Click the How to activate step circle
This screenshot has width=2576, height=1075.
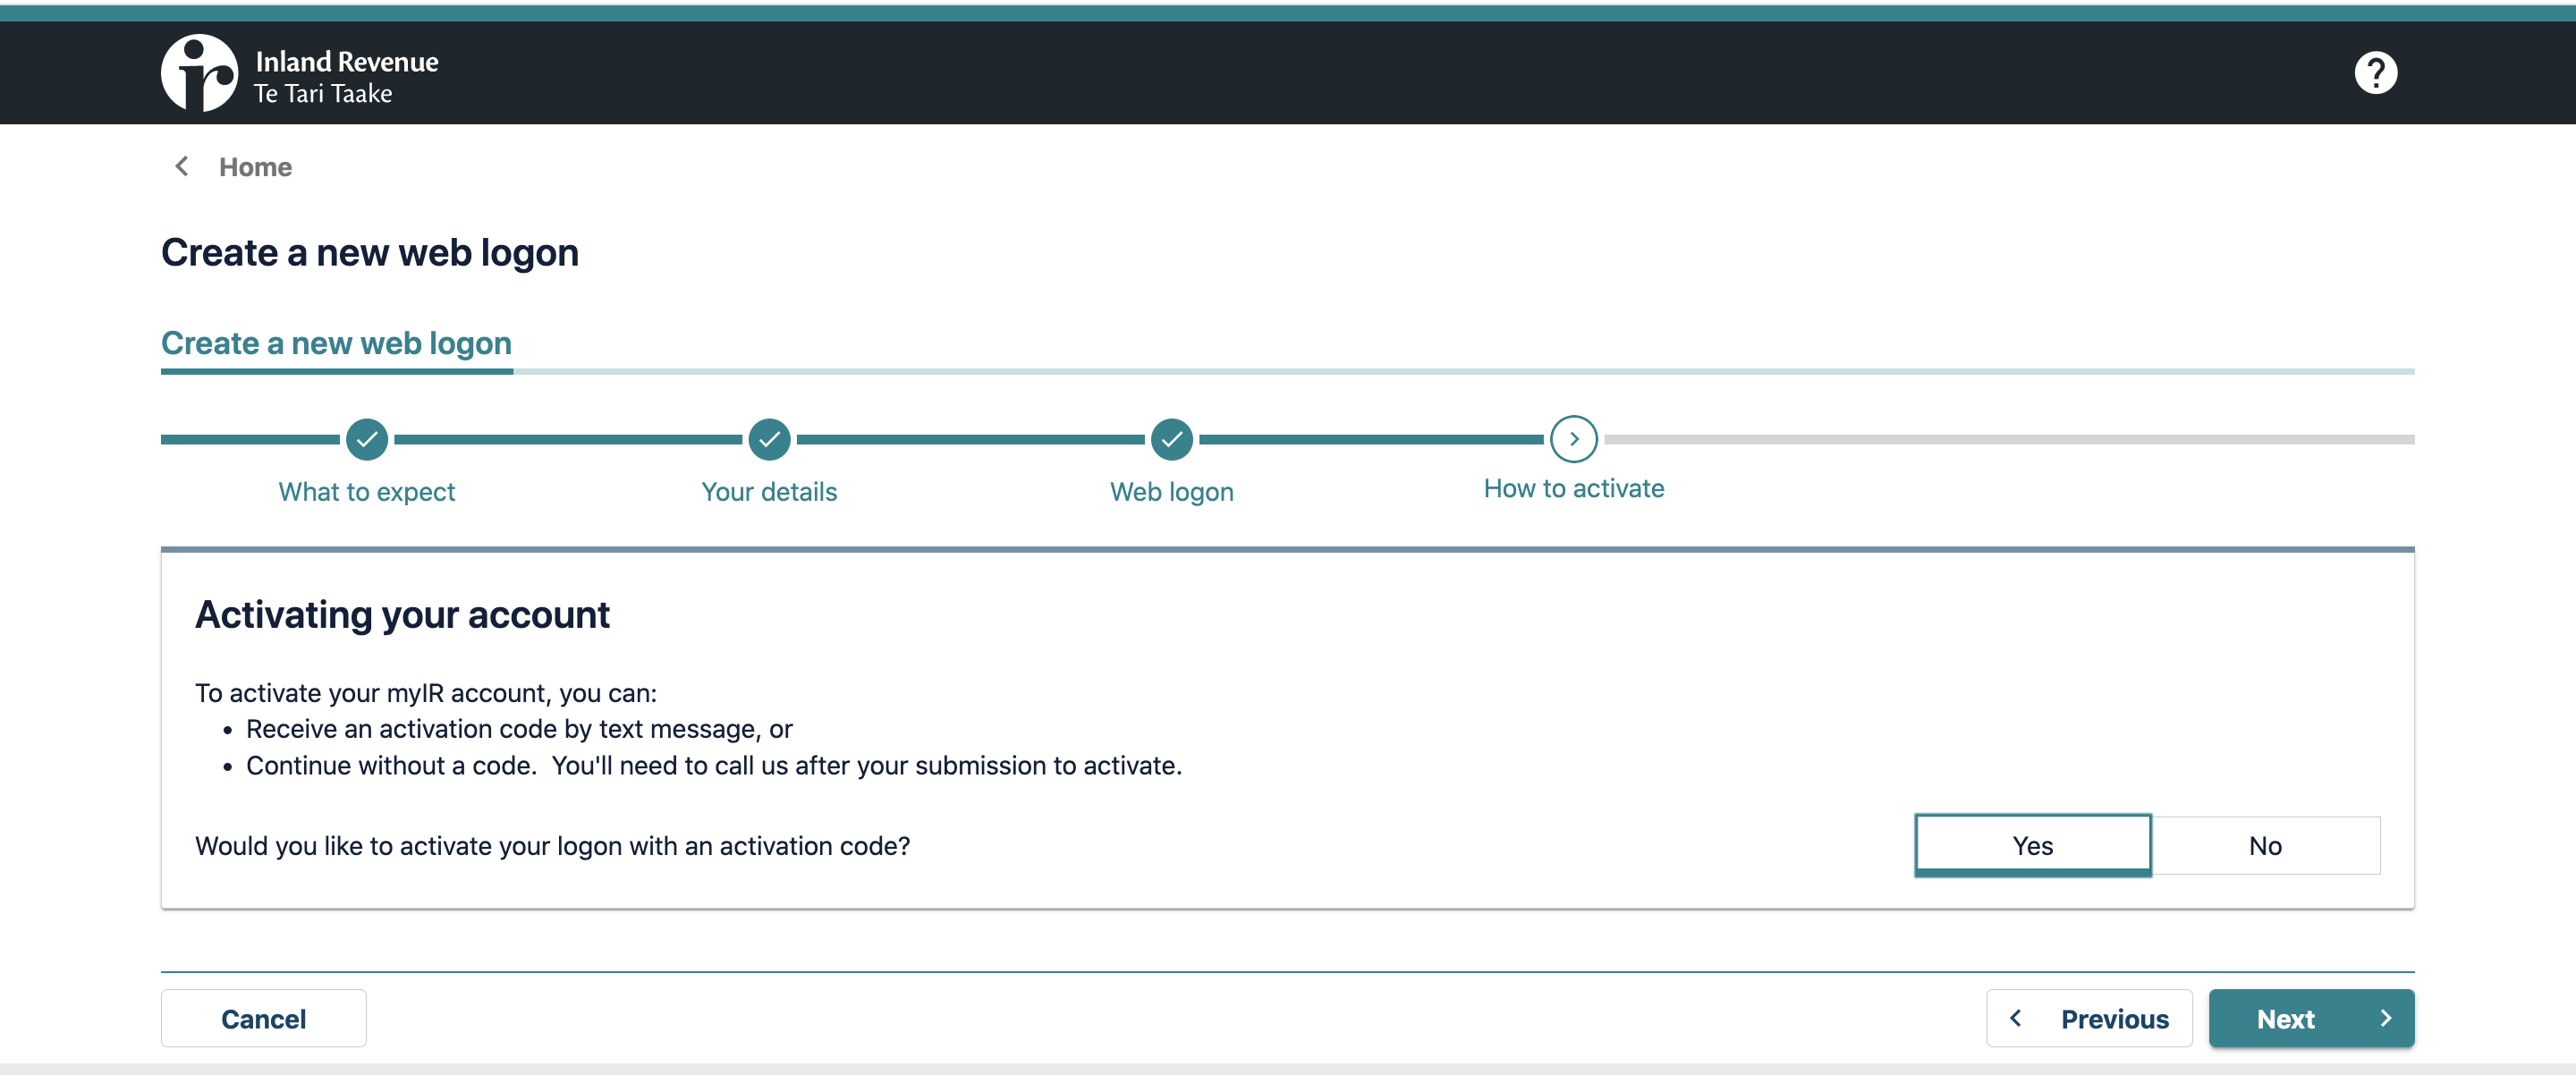coord(1573,439)
